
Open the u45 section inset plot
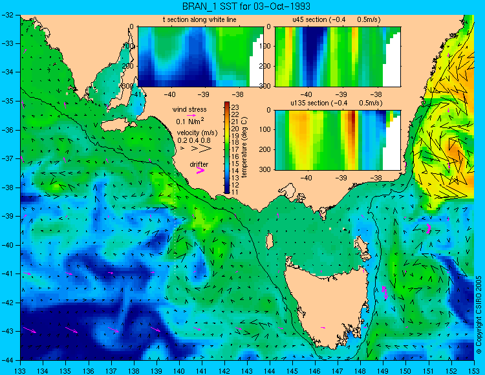338,57
